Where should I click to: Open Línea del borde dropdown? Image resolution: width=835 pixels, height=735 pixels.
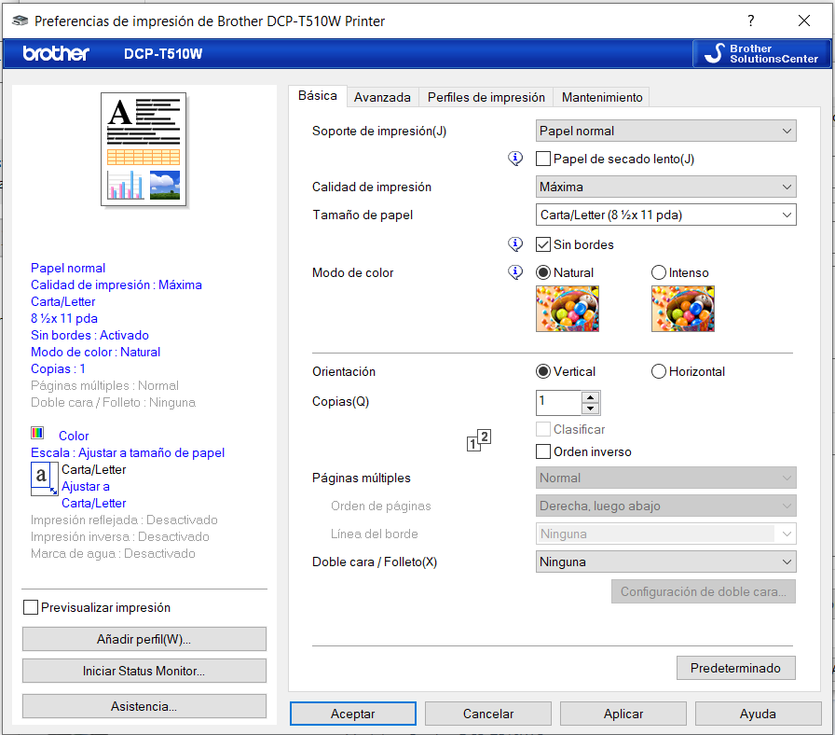coord(665,534)
